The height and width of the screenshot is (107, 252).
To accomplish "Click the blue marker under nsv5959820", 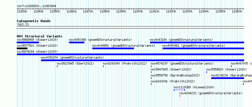I will click(x=207, y=72).
